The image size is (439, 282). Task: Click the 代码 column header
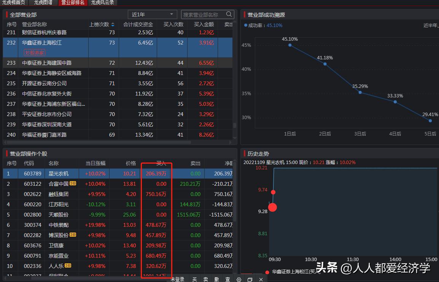29,163
